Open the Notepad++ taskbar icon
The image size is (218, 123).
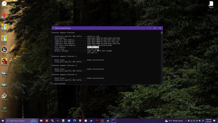[63, 121]
